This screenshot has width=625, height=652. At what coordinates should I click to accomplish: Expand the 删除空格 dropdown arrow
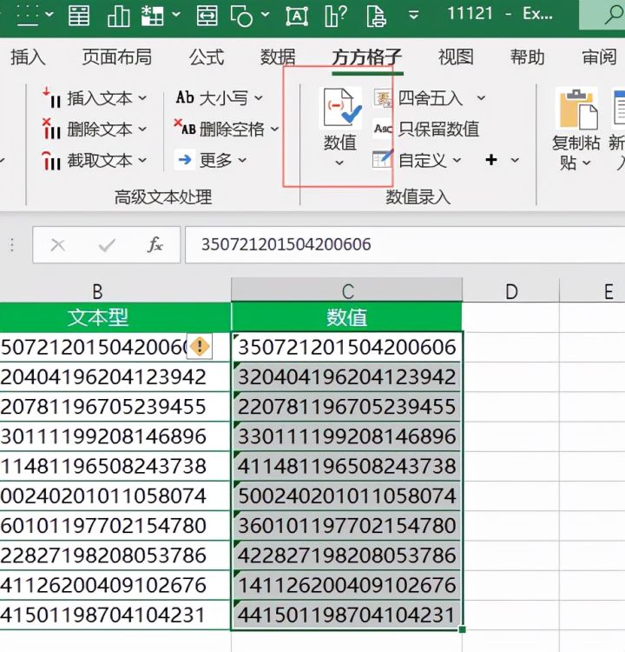(x=275, y=129)
